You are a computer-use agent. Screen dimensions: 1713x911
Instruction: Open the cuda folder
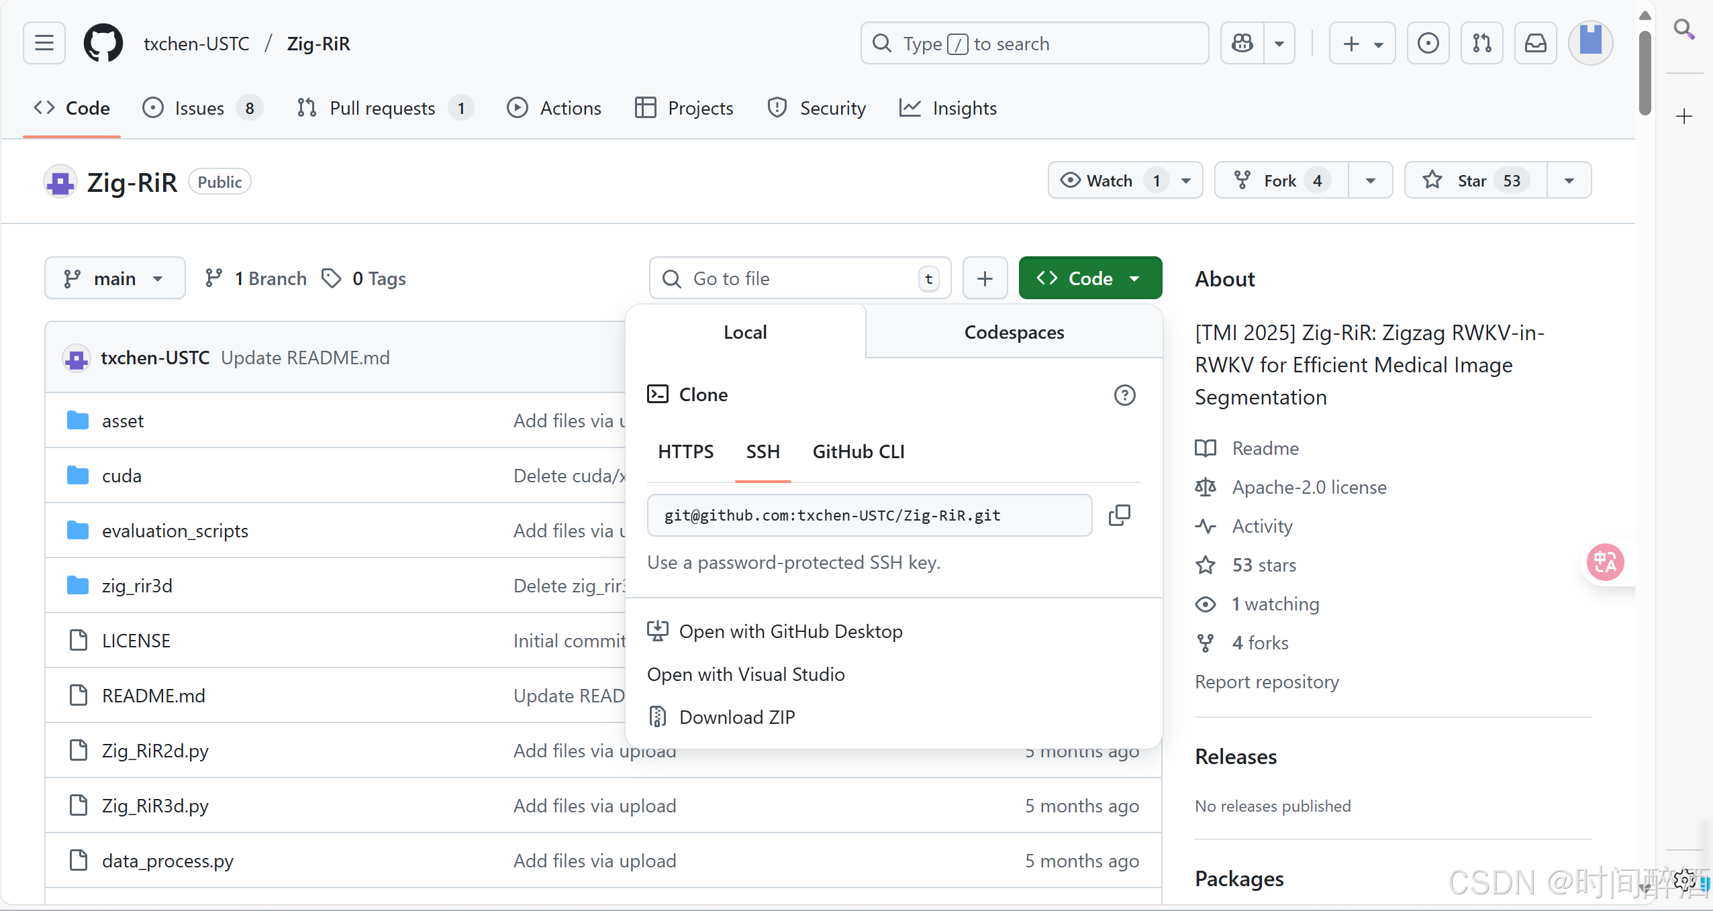point(121,476)
